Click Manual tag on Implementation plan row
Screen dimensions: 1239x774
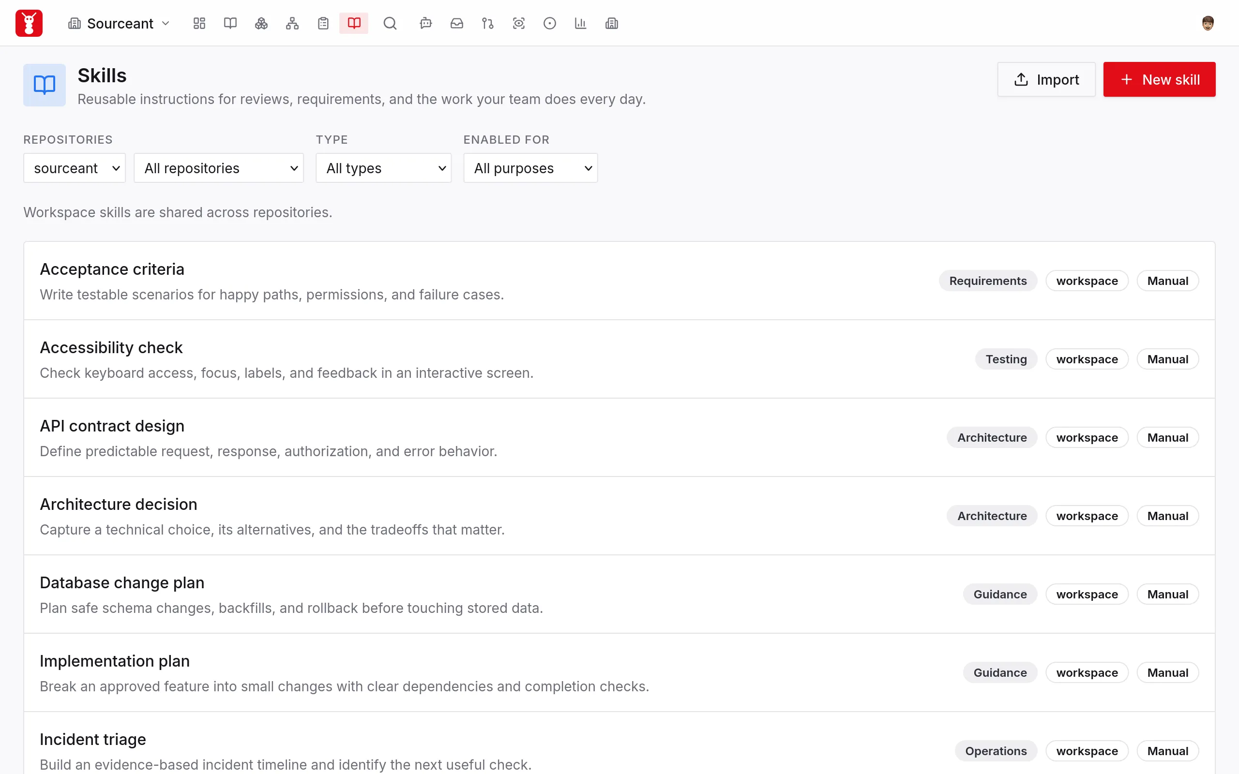(1168, 672)
